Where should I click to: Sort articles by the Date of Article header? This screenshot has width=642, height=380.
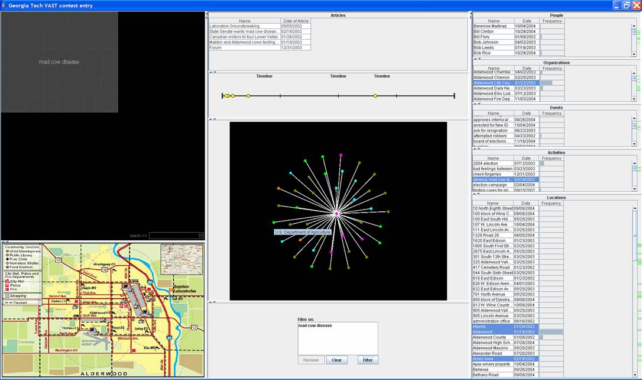click(x=296, y=21)
